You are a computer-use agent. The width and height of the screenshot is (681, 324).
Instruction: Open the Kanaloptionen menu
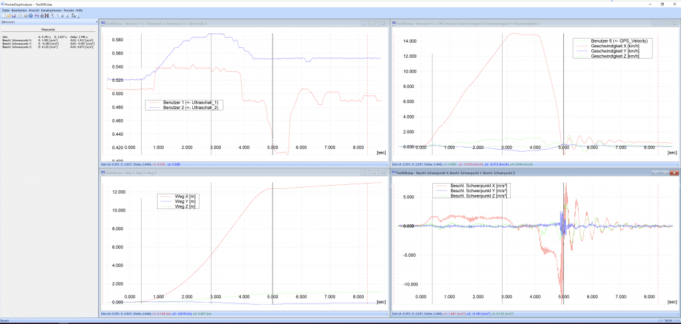coord(51,11)
